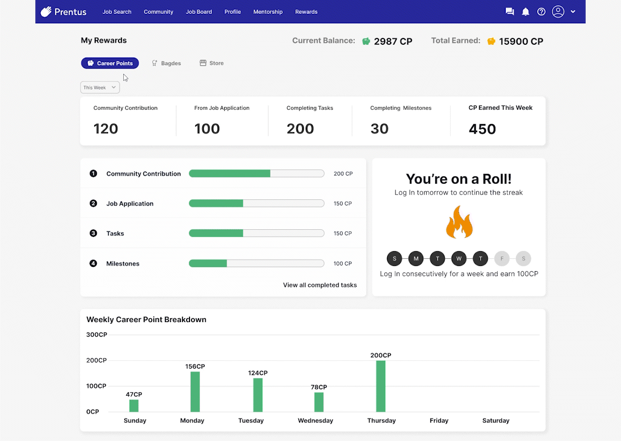The width and height of the screenshot is (621, 441).
Task: Click the Prentus brand name
Action: pyautogui.click(x=70, y=12)
